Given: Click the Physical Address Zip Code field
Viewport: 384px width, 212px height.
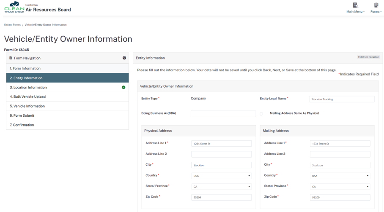Looking at the screenshot, I should pyautogui.click(x=221, y=197).
